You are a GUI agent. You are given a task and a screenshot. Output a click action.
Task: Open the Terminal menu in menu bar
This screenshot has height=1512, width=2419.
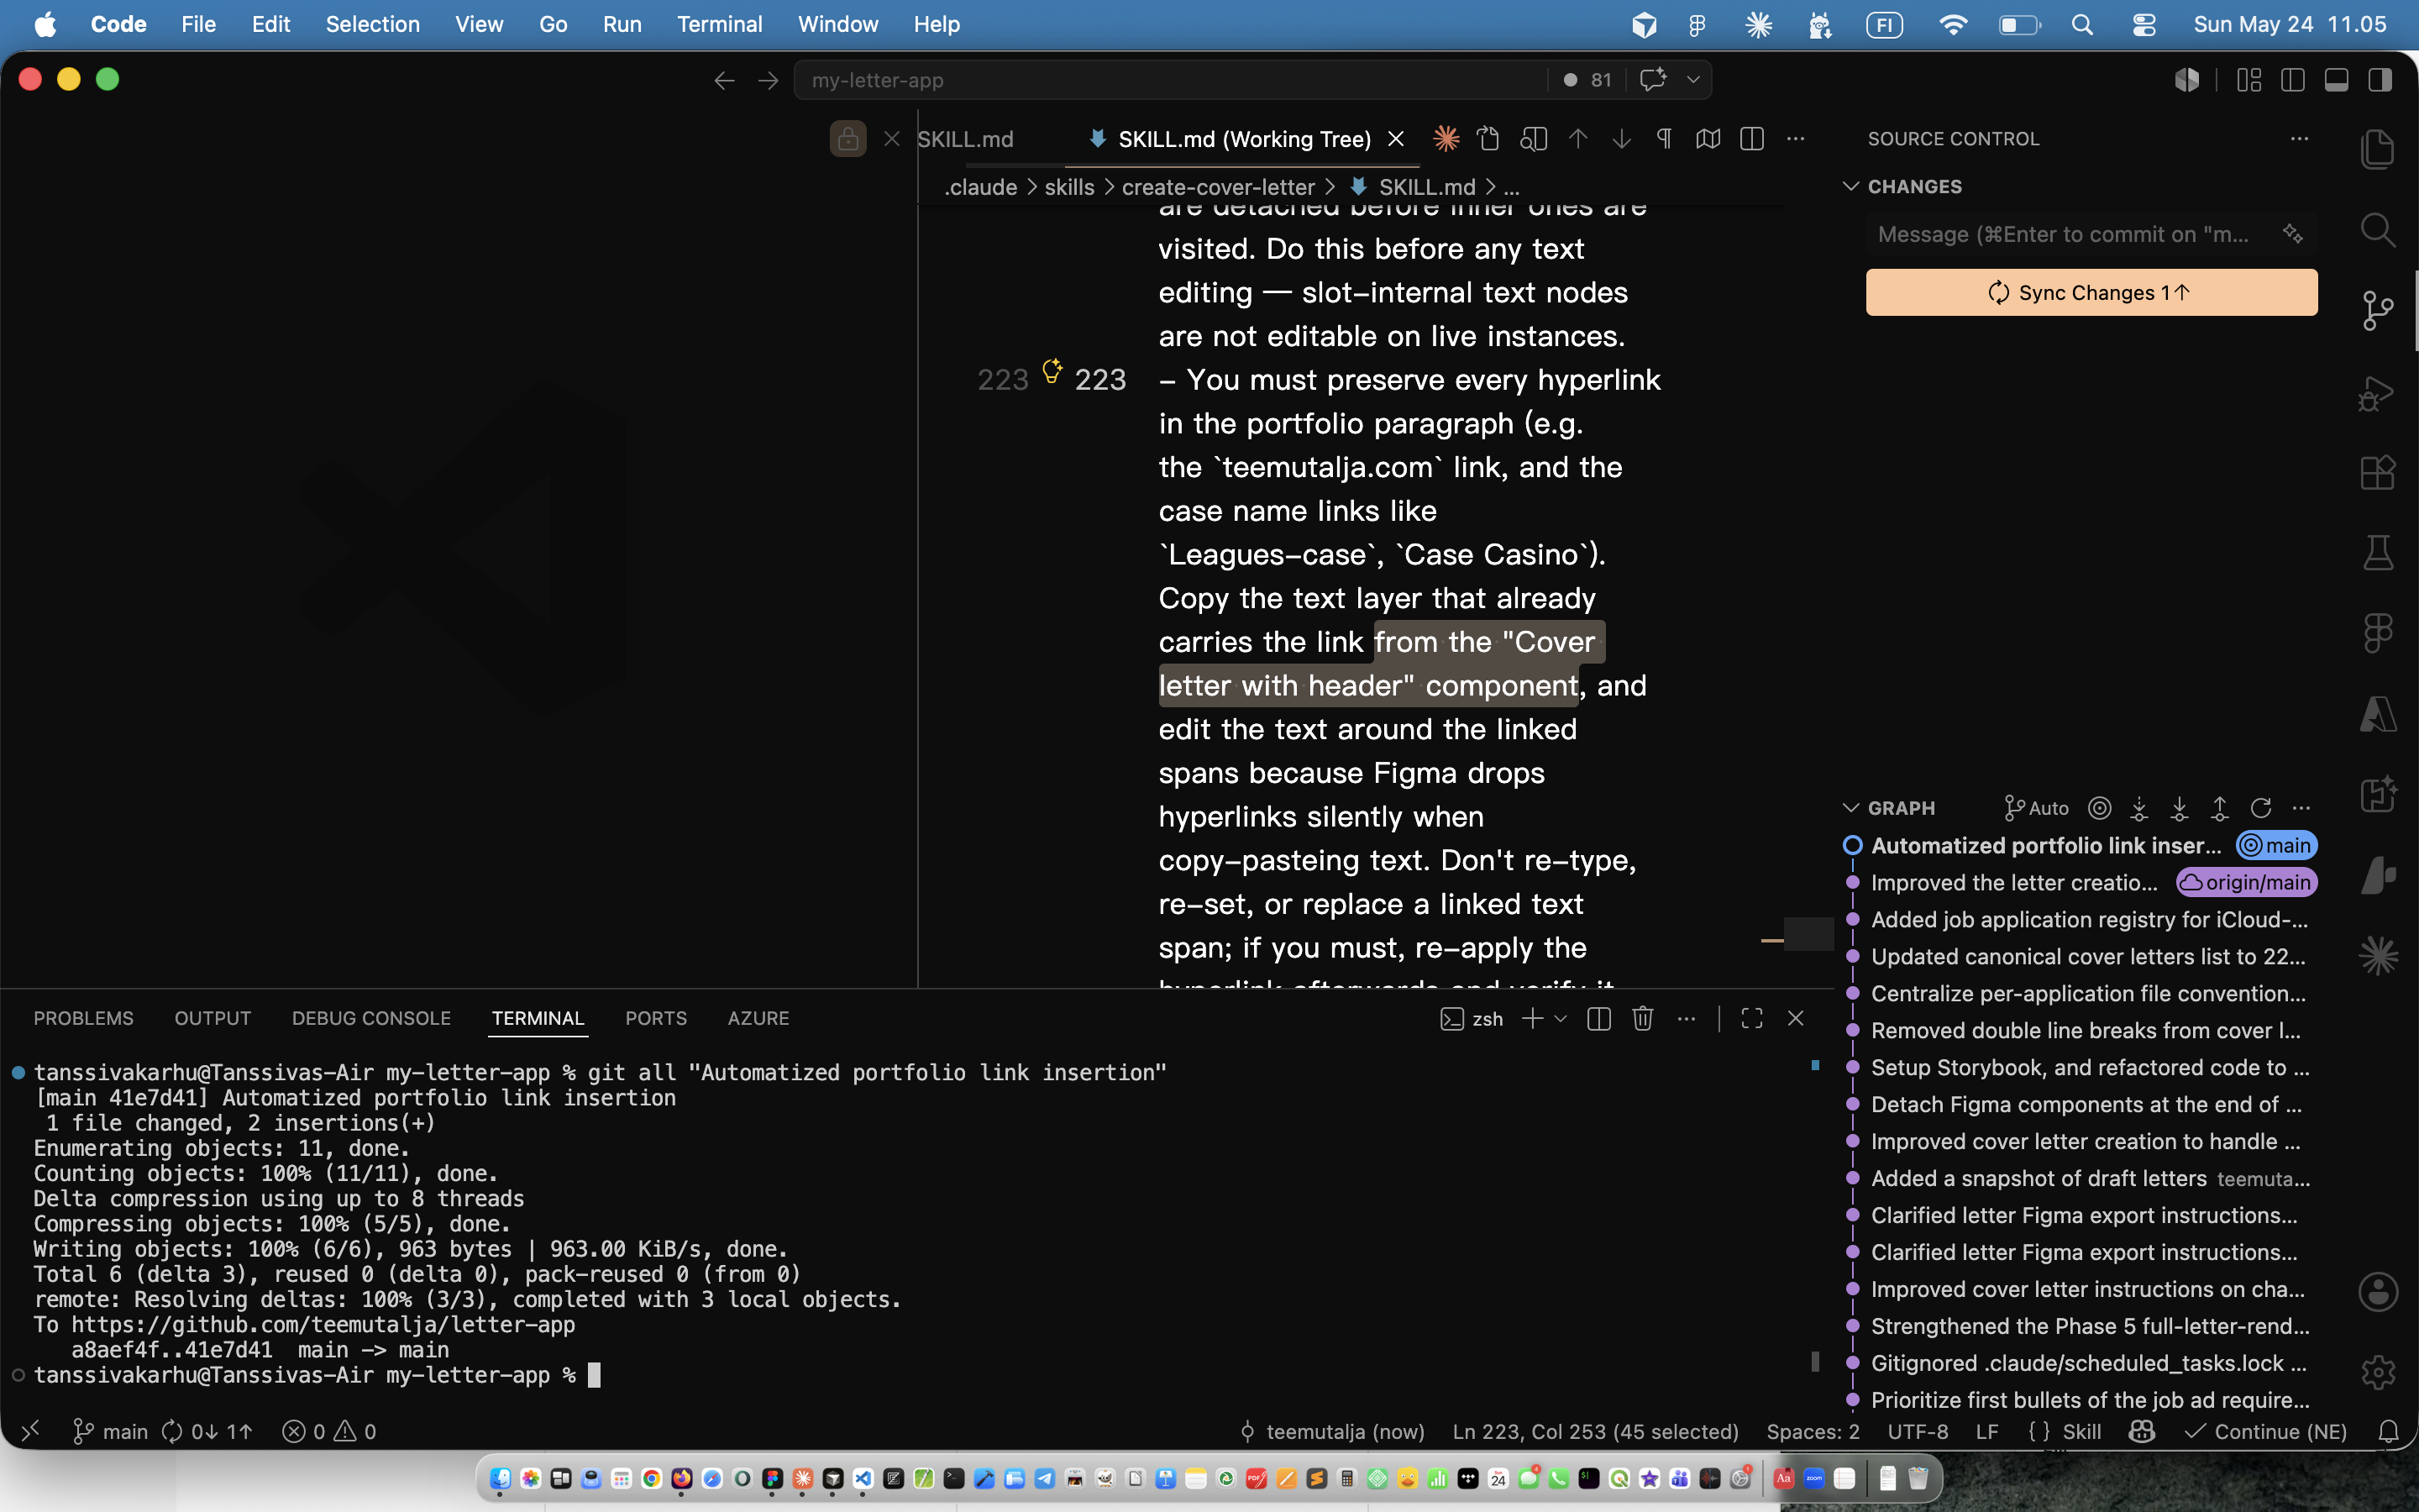[x=719, y=24]
